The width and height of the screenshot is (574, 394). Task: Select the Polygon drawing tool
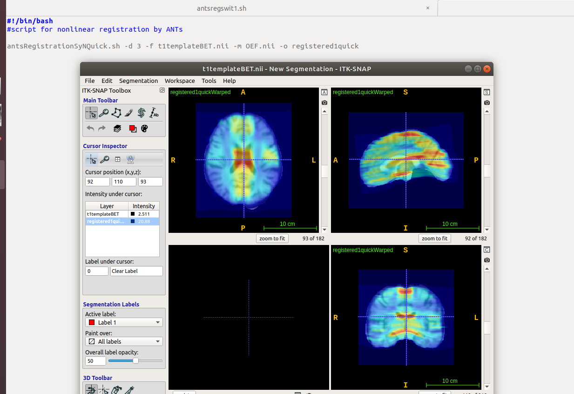pyautogui.click(x=116, y=113)
